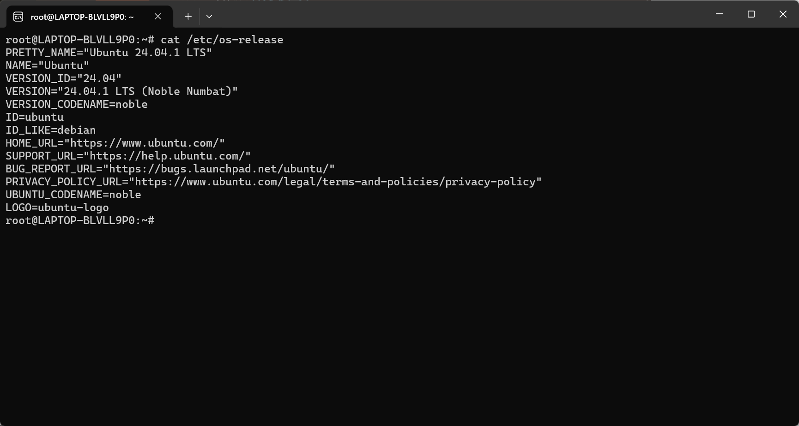This screenshot has height=426, width=799.
Task: Maximize the terminal window
Action: point(751,14)
